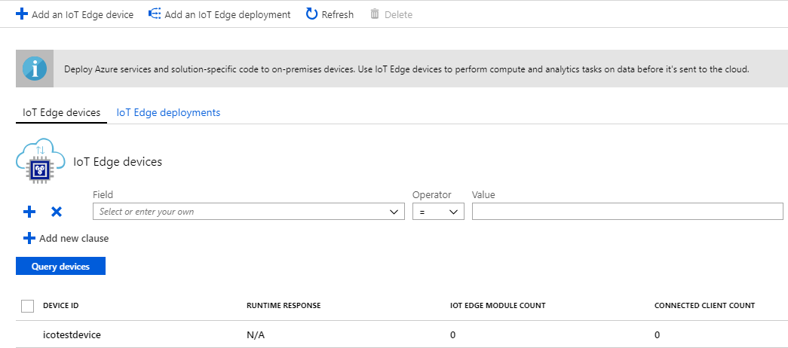Refresh the IoT Edge device list

pos(330,14)
